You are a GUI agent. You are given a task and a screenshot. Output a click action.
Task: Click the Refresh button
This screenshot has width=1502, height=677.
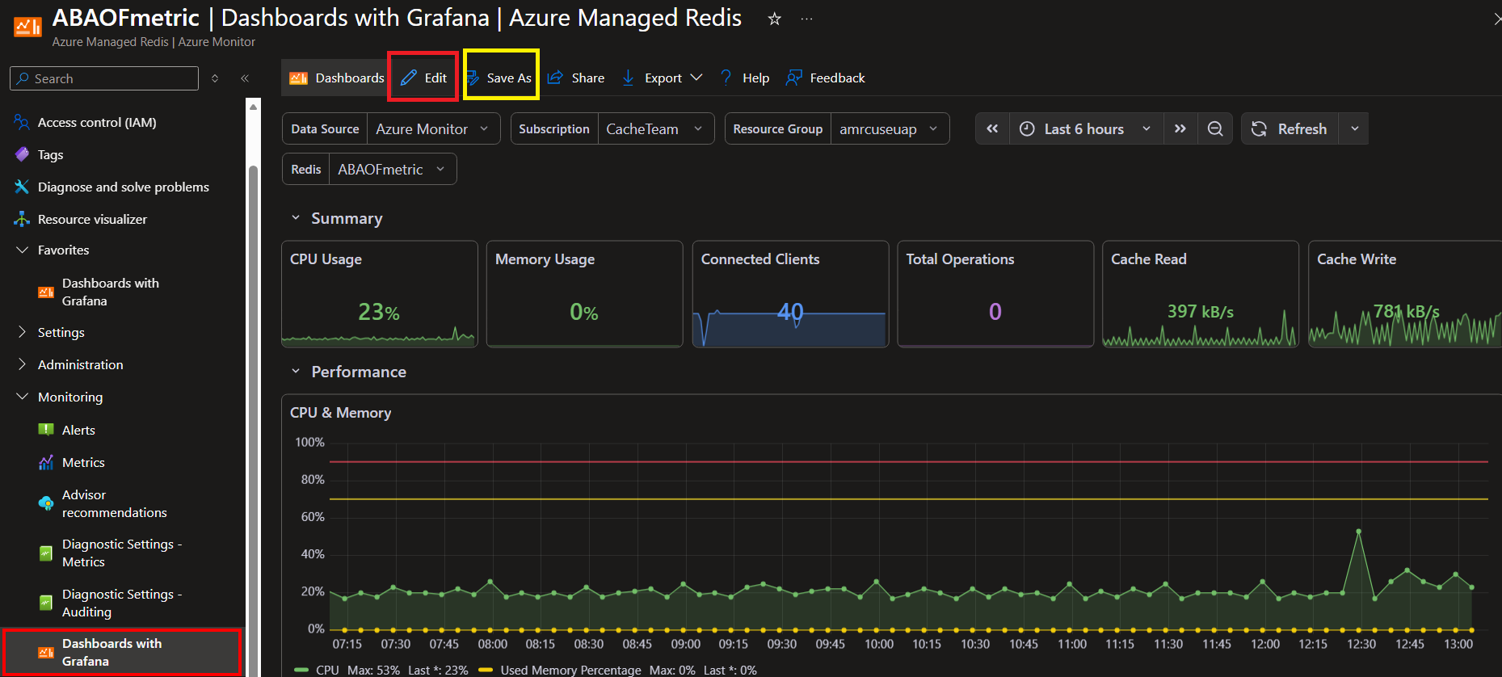[x=1290, y=129]
